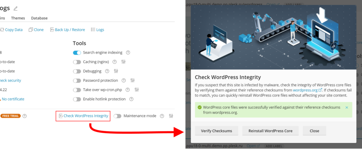Click help icon next to Search engine indexing
The width and height of the screenshot is (362, 149).
click(x=128, y=53)
